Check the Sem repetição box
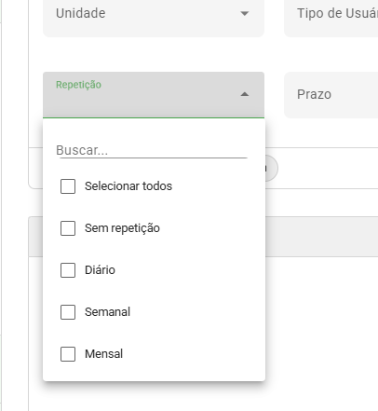378x411 pixels. click(x=68, y=228)
